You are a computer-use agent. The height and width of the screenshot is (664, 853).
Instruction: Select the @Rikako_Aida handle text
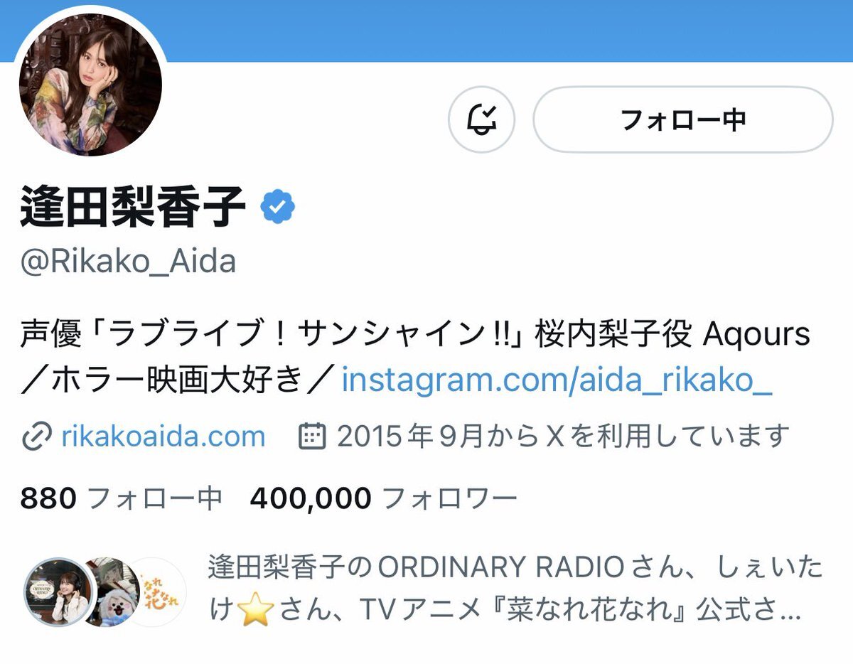(128, 262)
